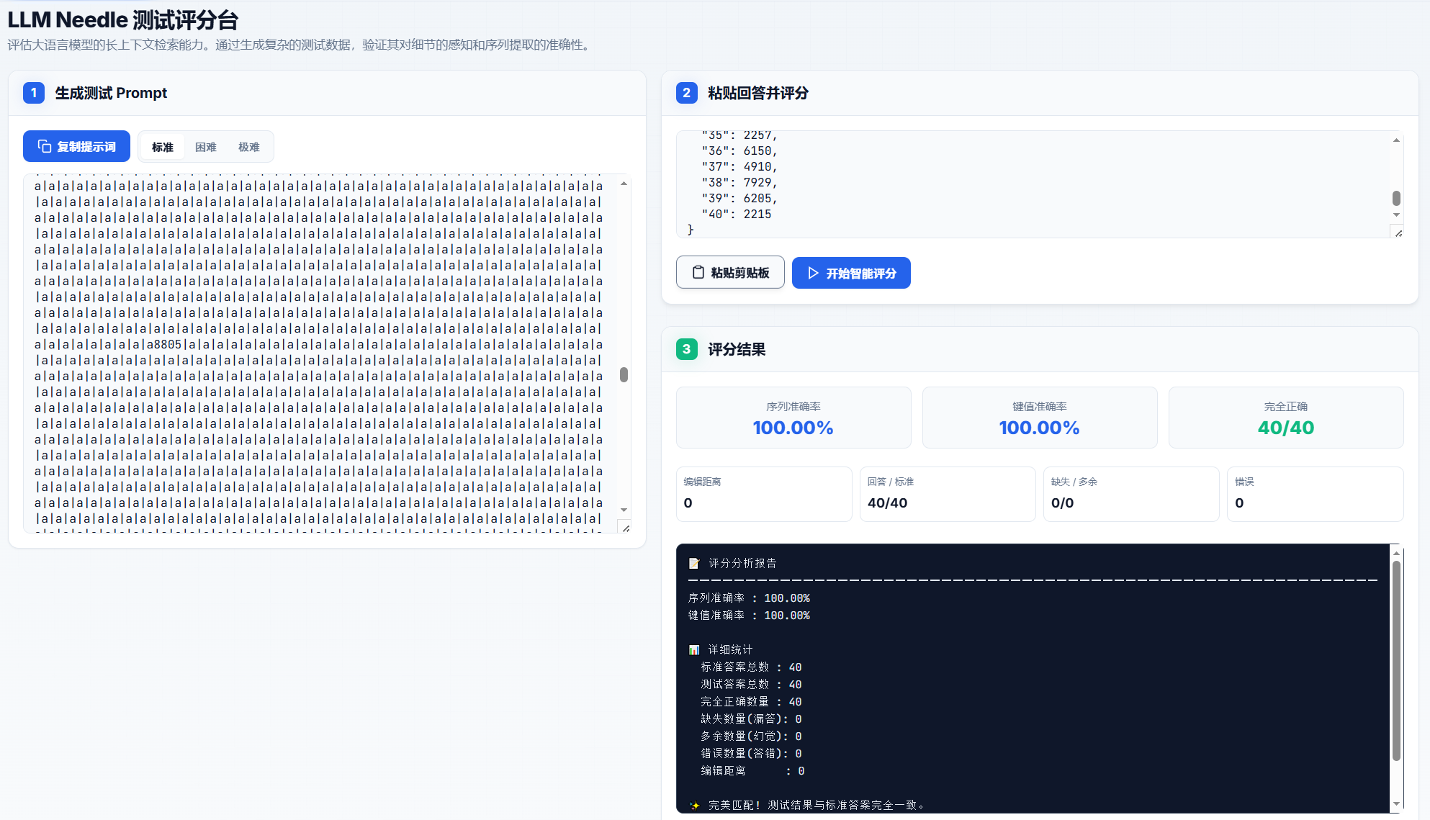The height and width of the screenshot is (820, 1430).
Task: Click step 3 badge beside 评分结果
Action: point(687,349)
